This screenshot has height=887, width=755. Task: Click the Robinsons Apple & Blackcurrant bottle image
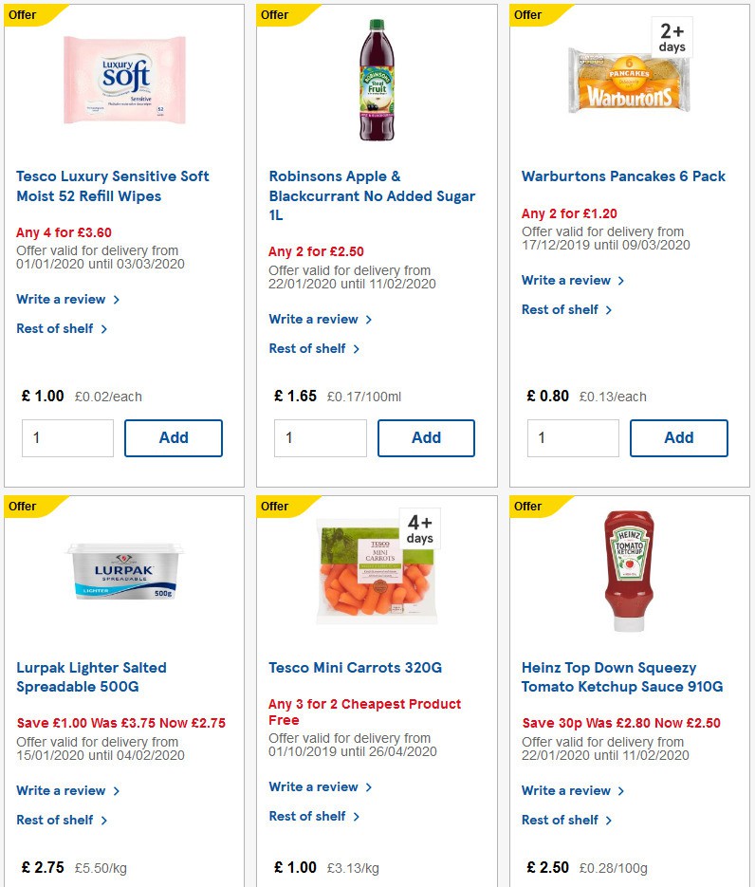[x=376, y=81]
